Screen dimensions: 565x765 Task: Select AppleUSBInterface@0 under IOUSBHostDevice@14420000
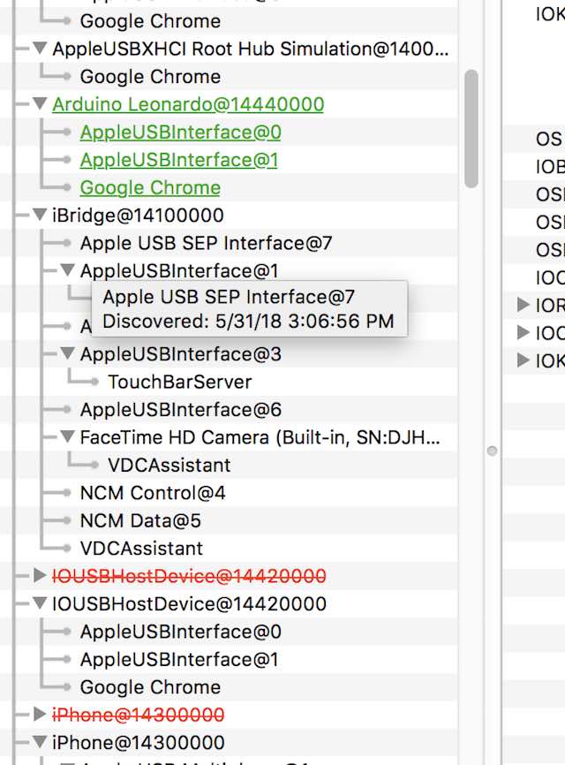coord(180,632)
